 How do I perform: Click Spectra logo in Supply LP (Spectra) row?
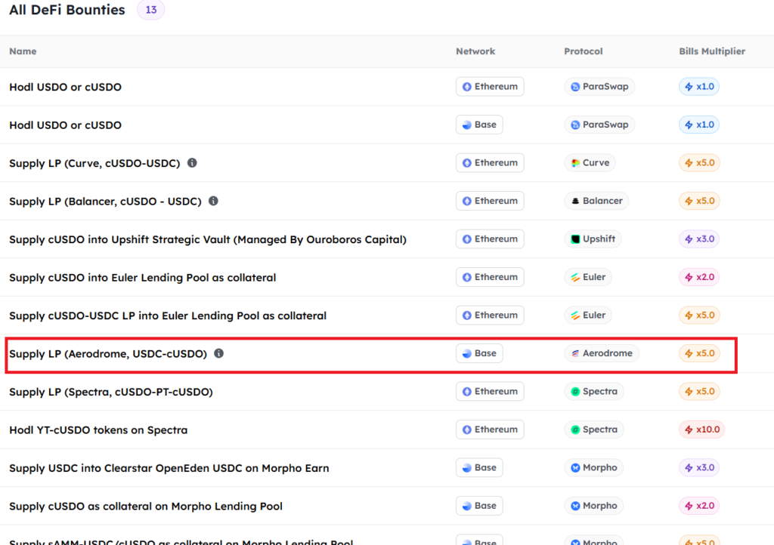[x=575, y=391]
